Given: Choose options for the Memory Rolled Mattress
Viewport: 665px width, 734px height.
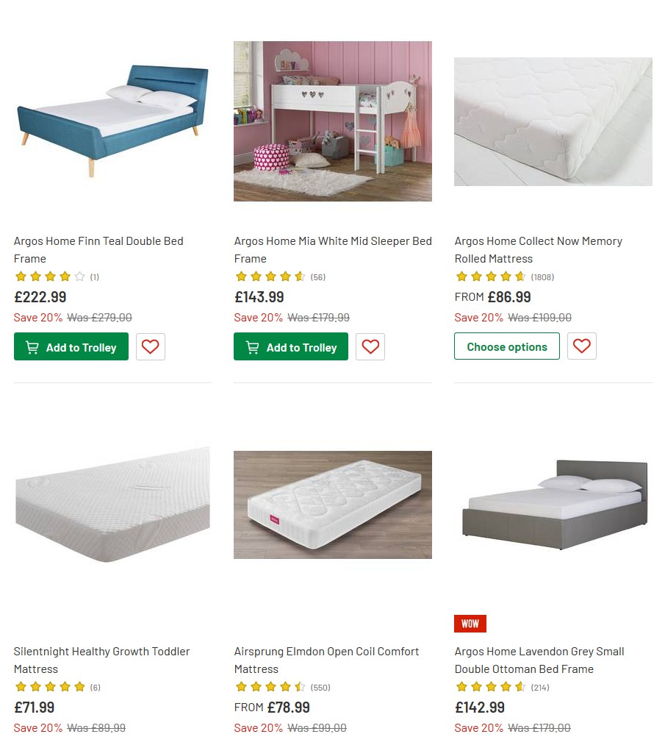Looking at the screenshot, I should click(506, 346).
